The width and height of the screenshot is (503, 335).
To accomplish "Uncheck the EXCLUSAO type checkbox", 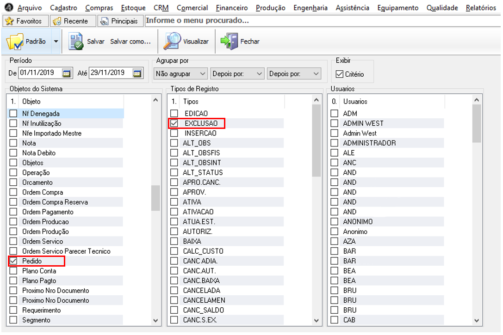I will [x=174, y=123].
